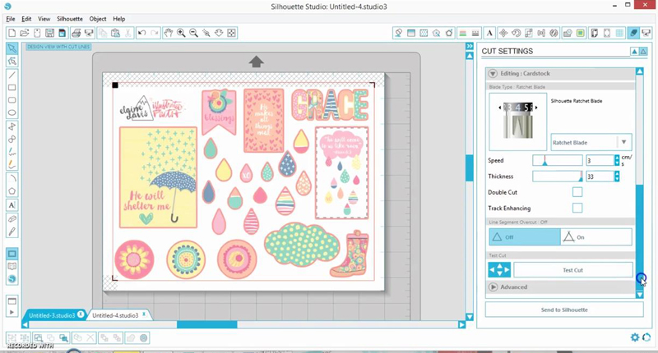Click the Redo arrow
The height and width of the screenshot is (353, 658).
pos(155,33)
